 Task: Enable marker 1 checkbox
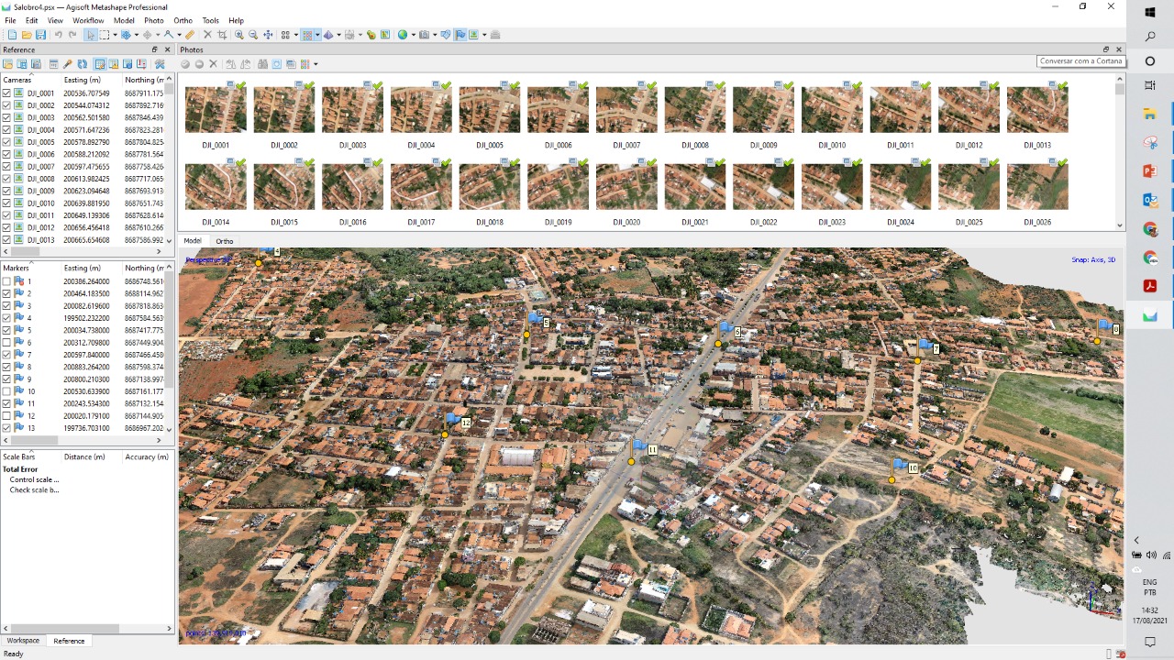6,281
